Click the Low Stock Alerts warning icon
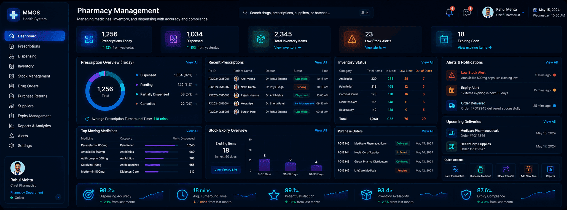 (x=352, y=39)
